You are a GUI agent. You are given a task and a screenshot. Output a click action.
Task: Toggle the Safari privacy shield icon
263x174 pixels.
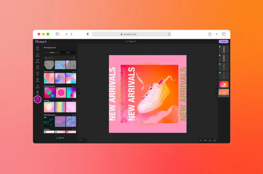[88, 34]
